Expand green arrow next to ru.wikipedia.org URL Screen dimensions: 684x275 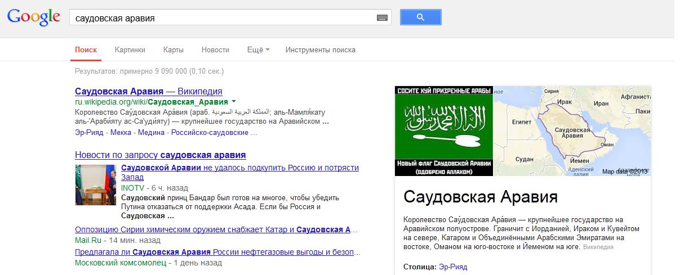(233, 102)
